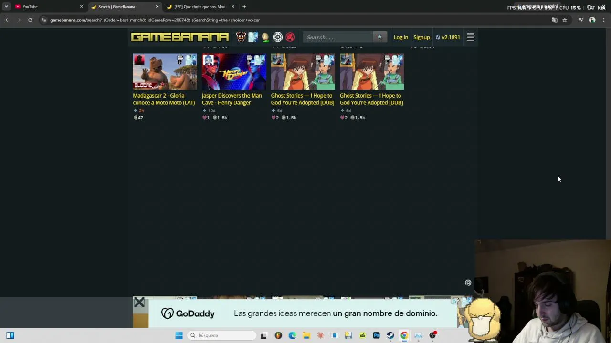Open the first Ghost Stories [DUB] title link

(x=303, y=99)
